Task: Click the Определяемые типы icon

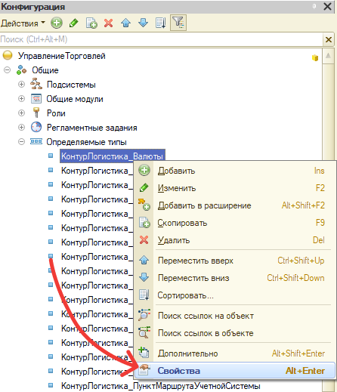Action: [36, 141]
